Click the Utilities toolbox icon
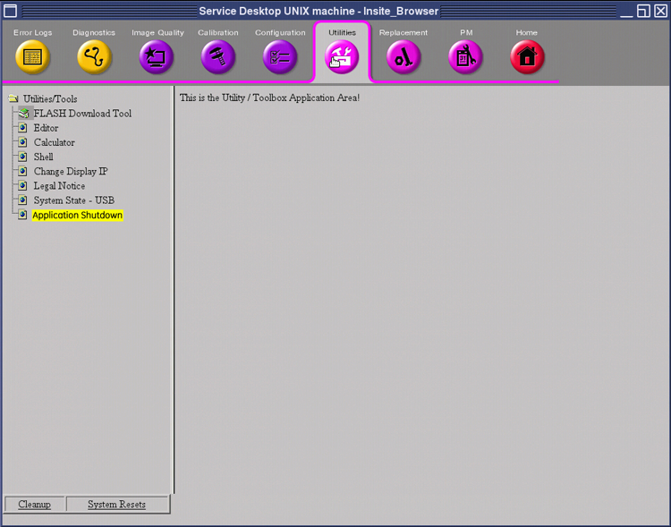671x527 pixels. [342, 57]
